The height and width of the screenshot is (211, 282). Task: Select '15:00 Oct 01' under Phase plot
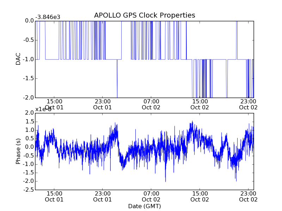pyautogui.click(x=54, y=197)
